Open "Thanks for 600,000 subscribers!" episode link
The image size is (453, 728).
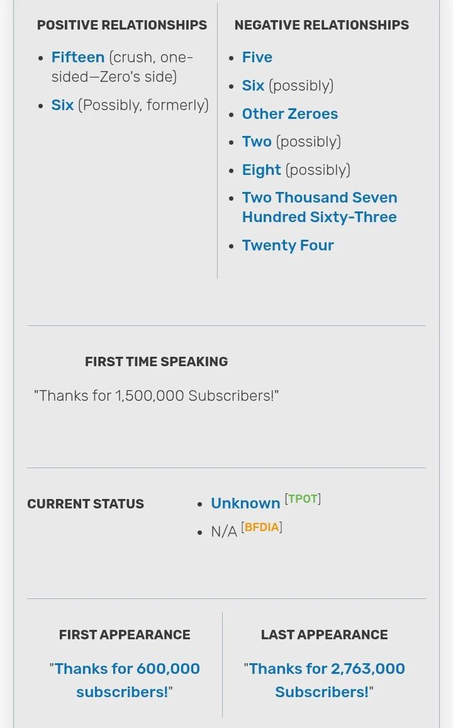point(125,680)
